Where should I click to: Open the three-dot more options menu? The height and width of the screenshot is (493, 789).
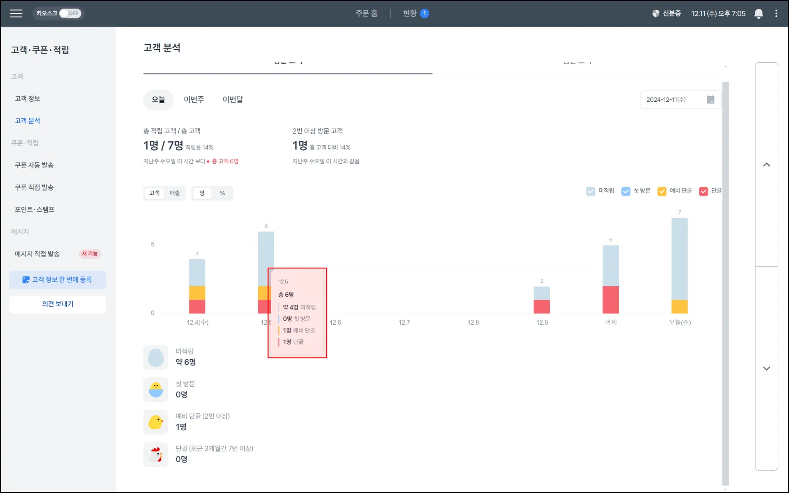(776, 13)
